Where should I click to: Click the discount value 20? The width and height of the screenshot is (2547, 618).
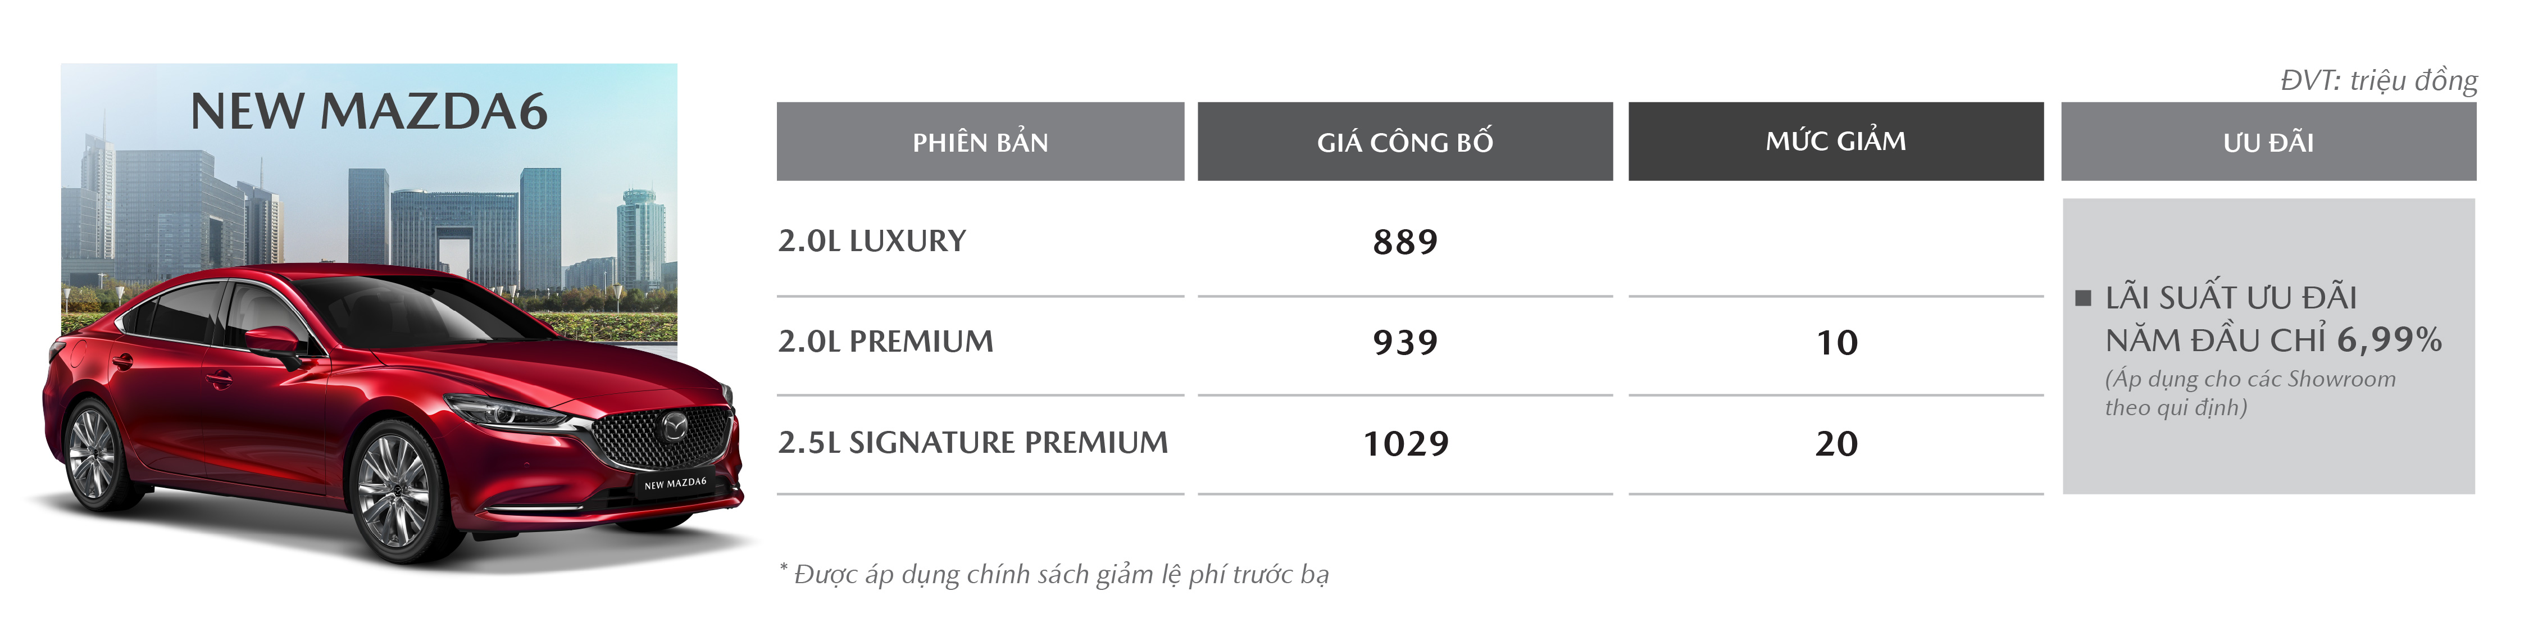(1837, 444)
